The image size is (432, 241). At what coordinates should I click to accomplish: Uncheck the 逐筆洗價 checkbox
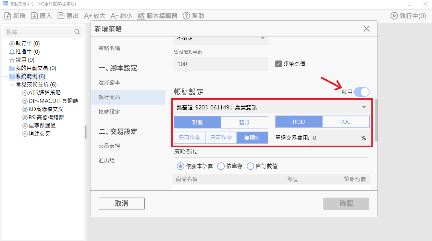[279, 64]
